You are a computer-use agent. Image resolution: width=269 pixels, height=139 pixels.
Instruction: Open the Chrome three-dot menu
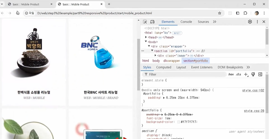click(264, 13)
